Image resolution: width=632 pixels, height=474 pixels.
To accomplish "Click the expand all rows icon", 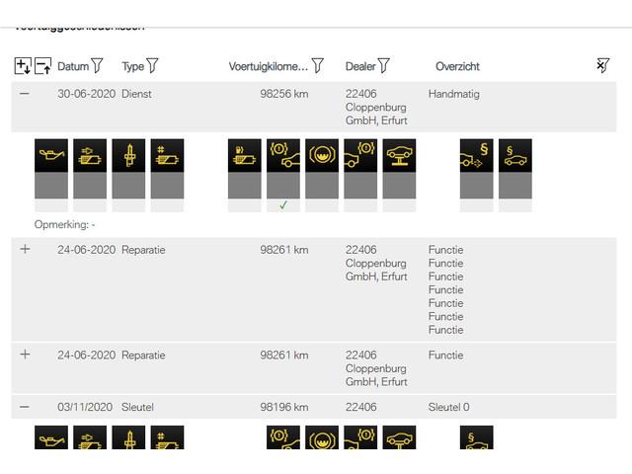I will [23, 66].
